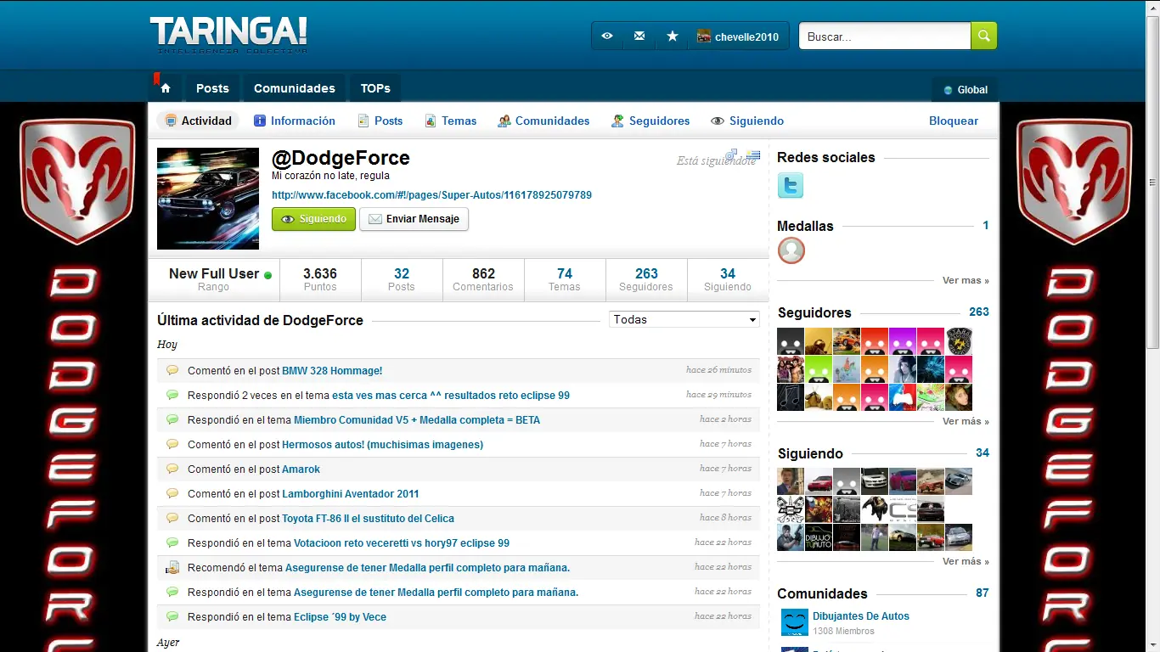The image size is (1160, 652).
Task: Open the Amarok post link
Action: (301, 469)
